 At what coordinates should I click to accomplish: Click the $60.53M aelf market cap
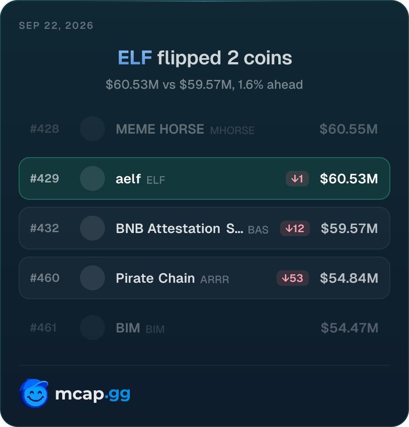[x=349, y=178]
